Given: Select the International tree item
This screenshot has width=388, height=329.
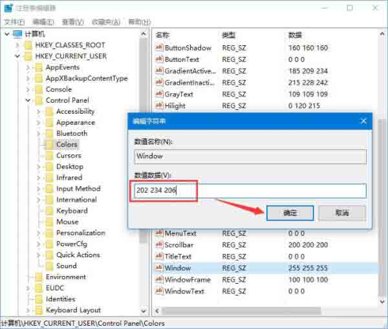Looking at the screenshot, I should [76, 200].
